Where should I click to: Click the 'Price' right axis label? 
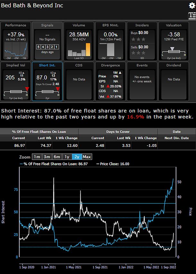point(191,212)
